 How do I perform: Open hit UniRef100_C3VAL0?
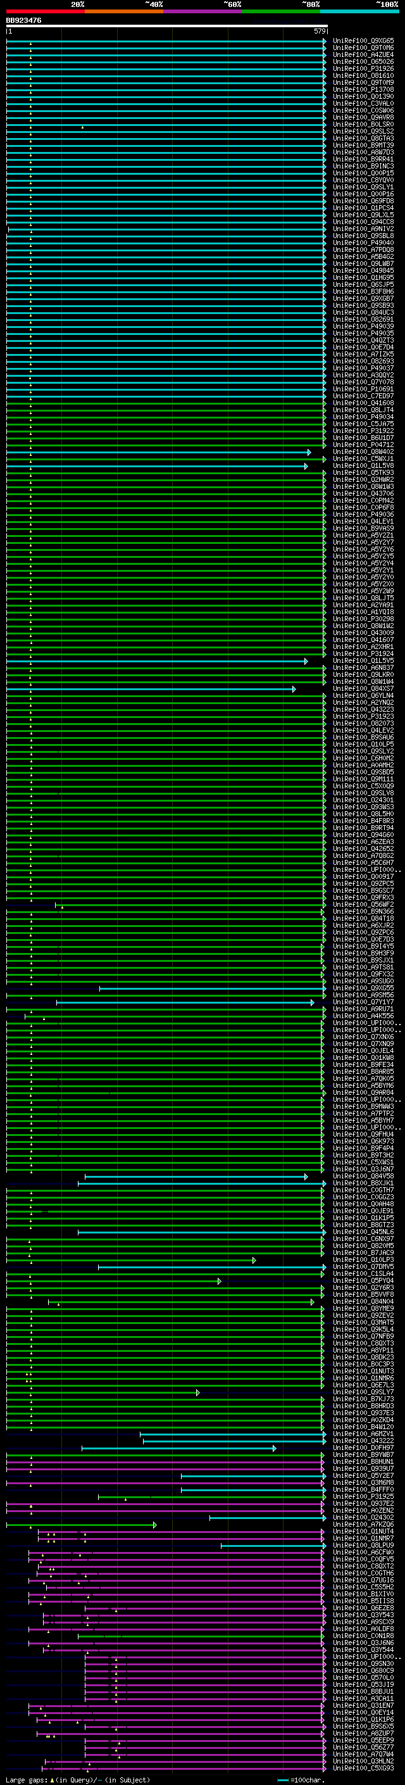(363, 103)
